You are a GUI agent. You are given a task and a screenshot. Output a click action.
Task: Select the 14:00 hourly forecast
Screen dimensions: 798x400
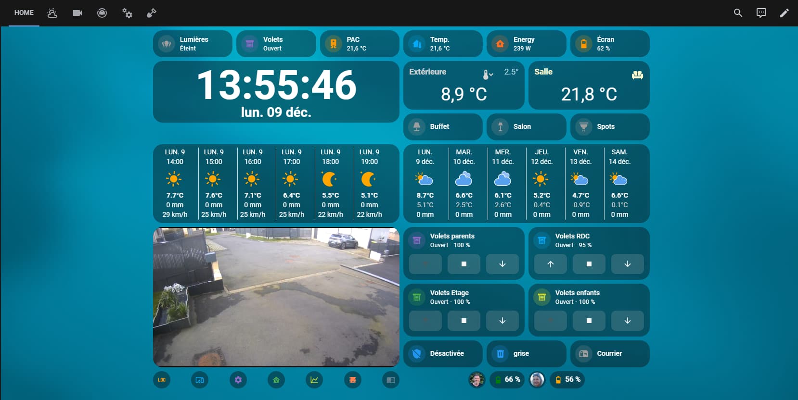(175, 183)
